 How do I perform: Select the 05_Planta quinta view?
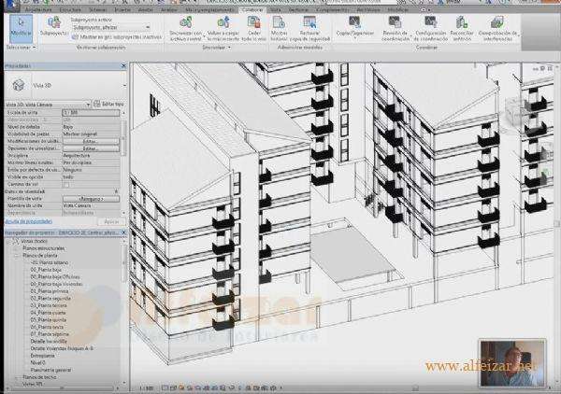[48, 319]
